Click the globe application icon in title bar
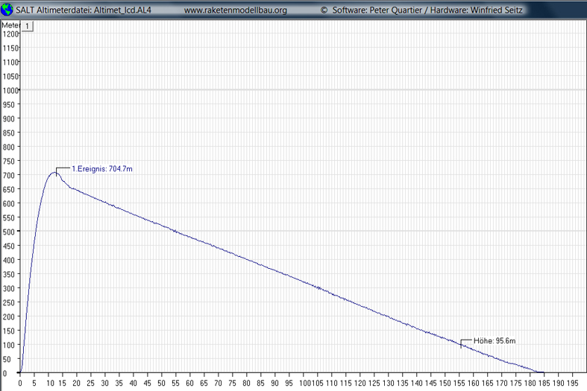Image resolution: width=587 pixels, height=391 pixels. (x=7, y=10)
